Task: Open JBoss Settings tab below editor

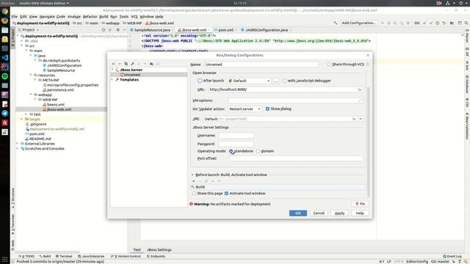Action: (x=159, y=249)
